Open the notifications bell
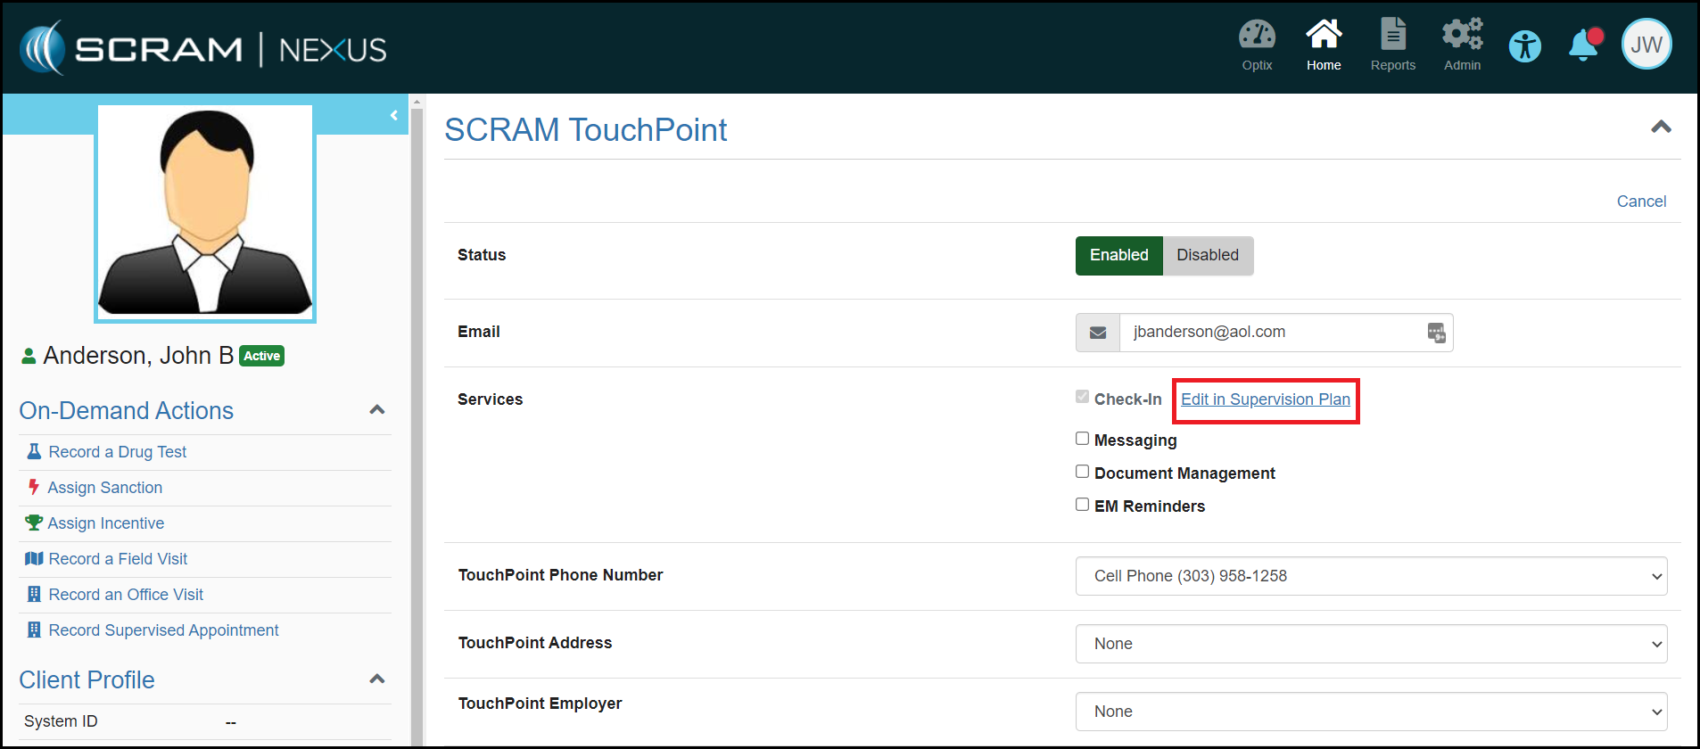 coord(1584,45)
